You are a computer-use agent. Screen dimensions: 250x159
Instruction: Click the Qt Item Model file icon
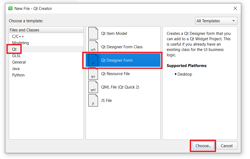(93, 34)
